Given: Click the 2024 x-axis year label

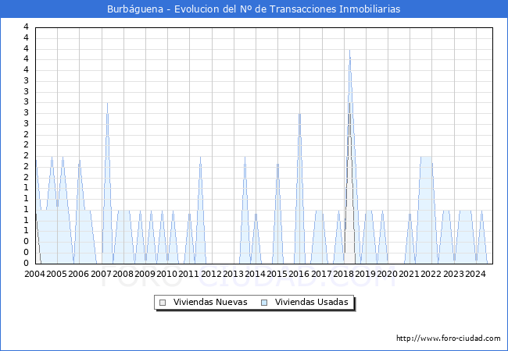Looking at the screenshot, I should pyautogui.click(x=475, y=274).
